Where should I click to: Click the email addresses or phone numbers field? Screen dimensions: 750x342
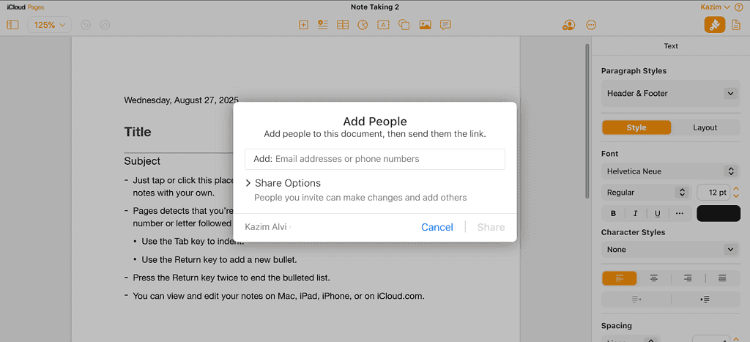(375, 159)
